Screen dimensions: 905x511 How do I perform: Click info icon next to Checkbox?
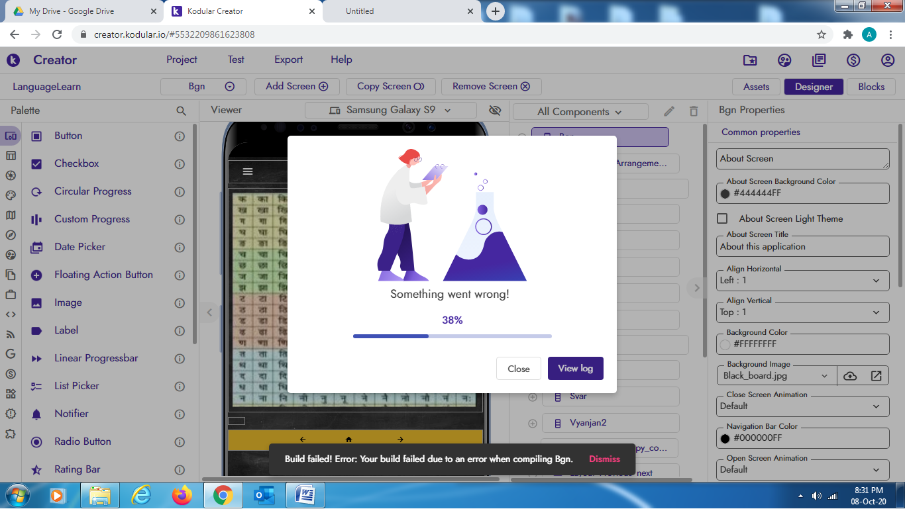(180, 164)
